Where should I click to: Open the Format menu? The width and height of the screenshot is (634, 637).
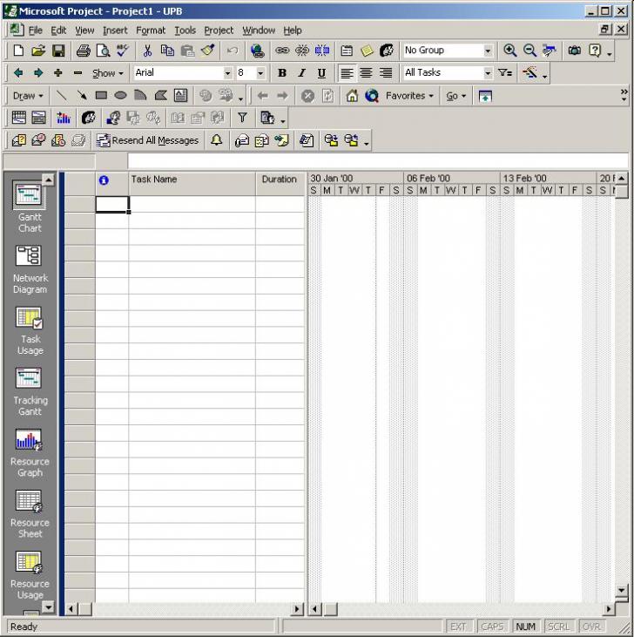pos(151,30)
